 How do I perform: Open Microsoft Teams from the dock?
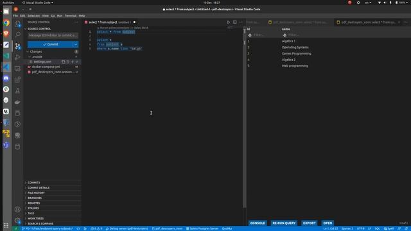(x=6, y=145)
